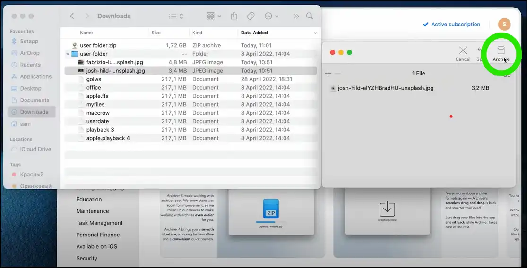This screenshot has width=527, height=268.
Task: Open Task Management category in Setapp
Action: (x=99, y=223)
